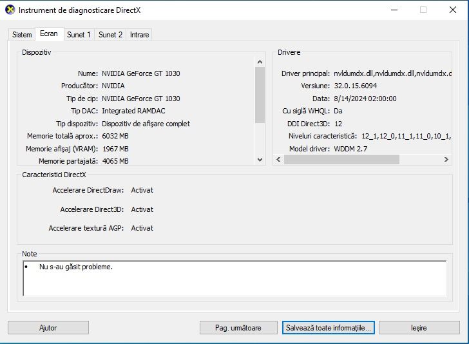Click Activat next to Accelerare Direct3D
469x344 pixels.
(142, 209)
